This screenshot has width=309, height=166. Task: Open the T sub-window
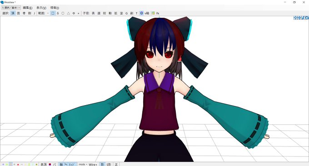[x=136, y=13]
